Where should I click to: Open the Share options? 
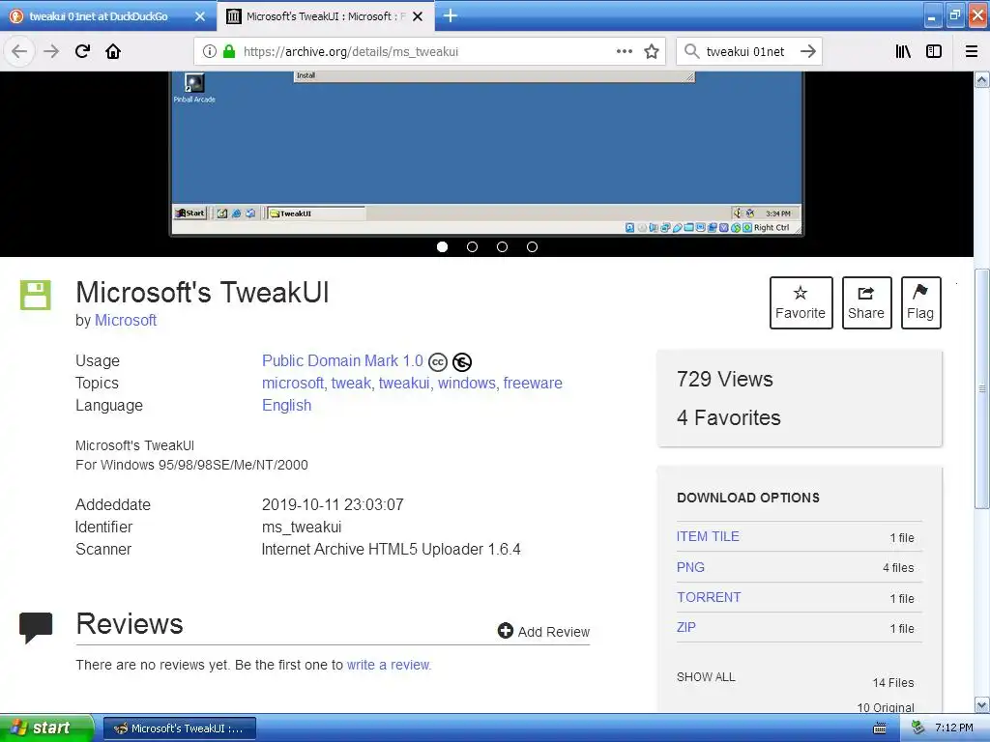[x=866, y=302]
